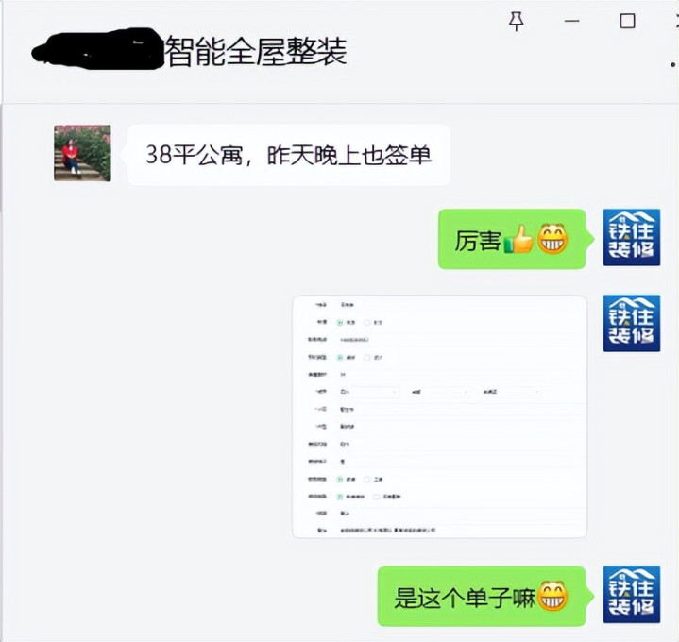Open 铁住装修 avatar beside the 厉害 message

[632, 237]
